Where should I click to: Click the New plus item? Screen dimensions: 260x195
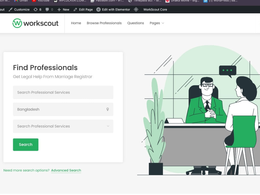coord(63,10)
